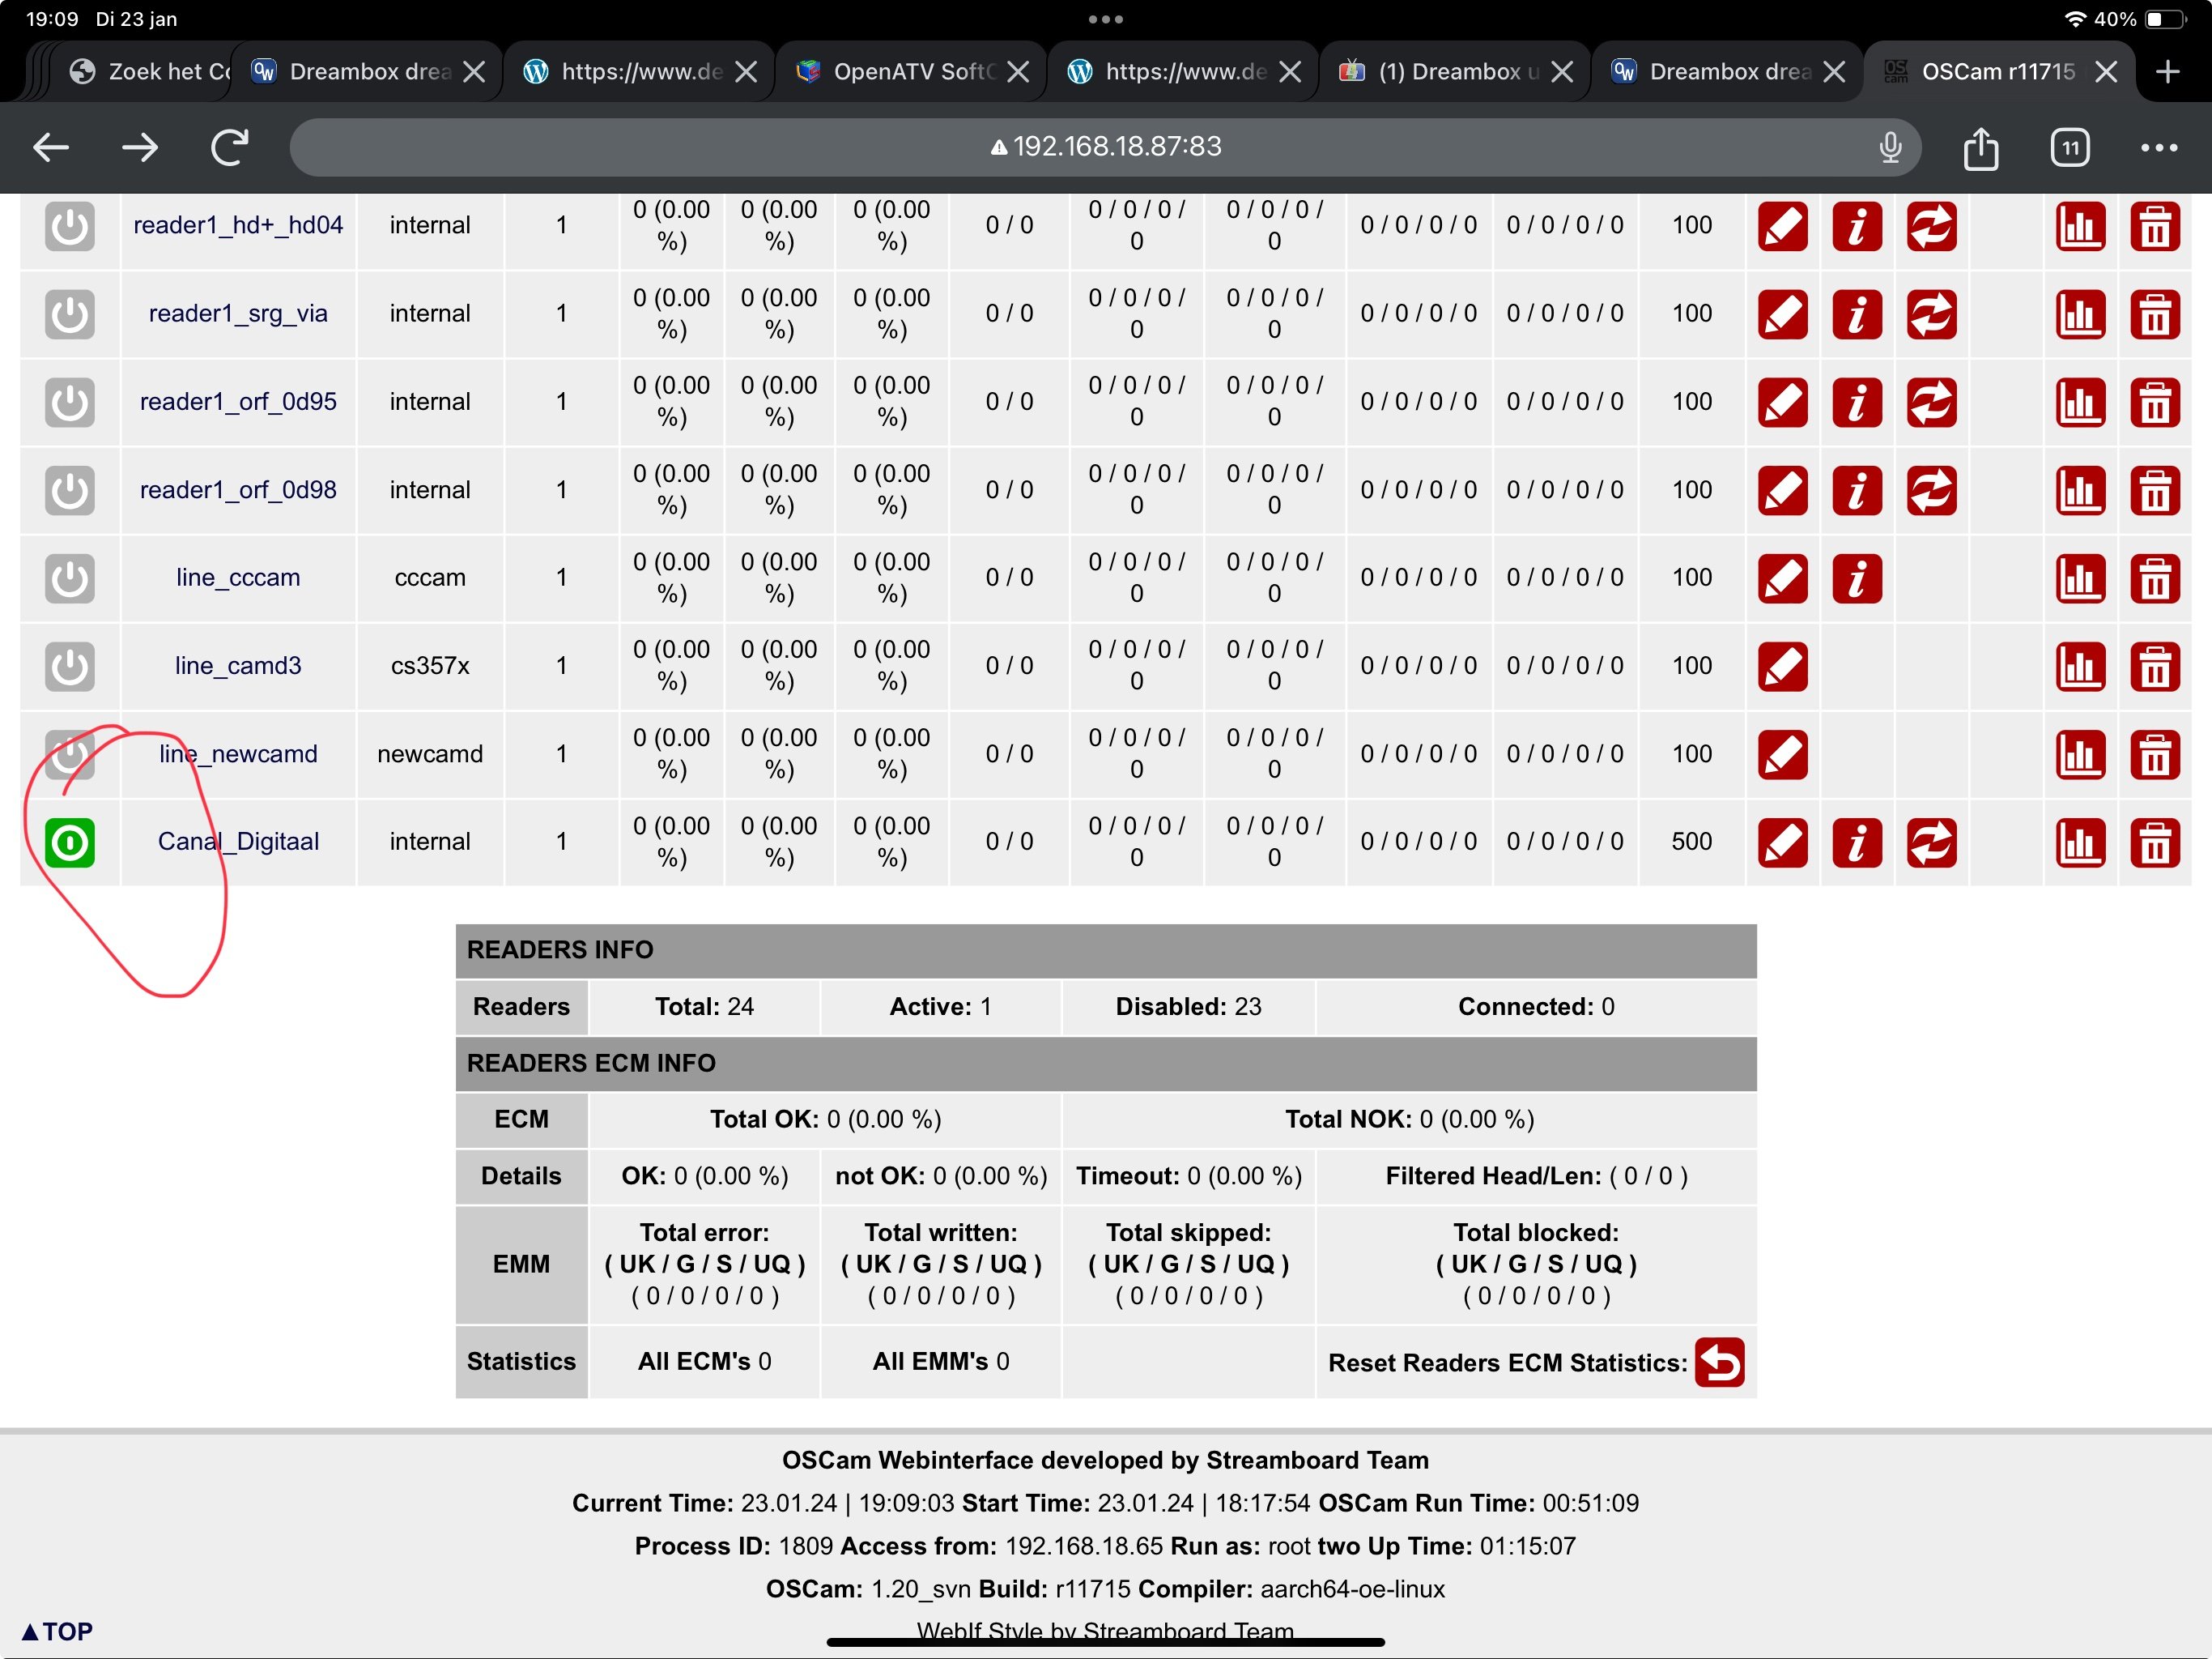Viewport: 2212px width, 1659px height.
Task: Open statistics chart for line_camd3
Action: 2080,665
